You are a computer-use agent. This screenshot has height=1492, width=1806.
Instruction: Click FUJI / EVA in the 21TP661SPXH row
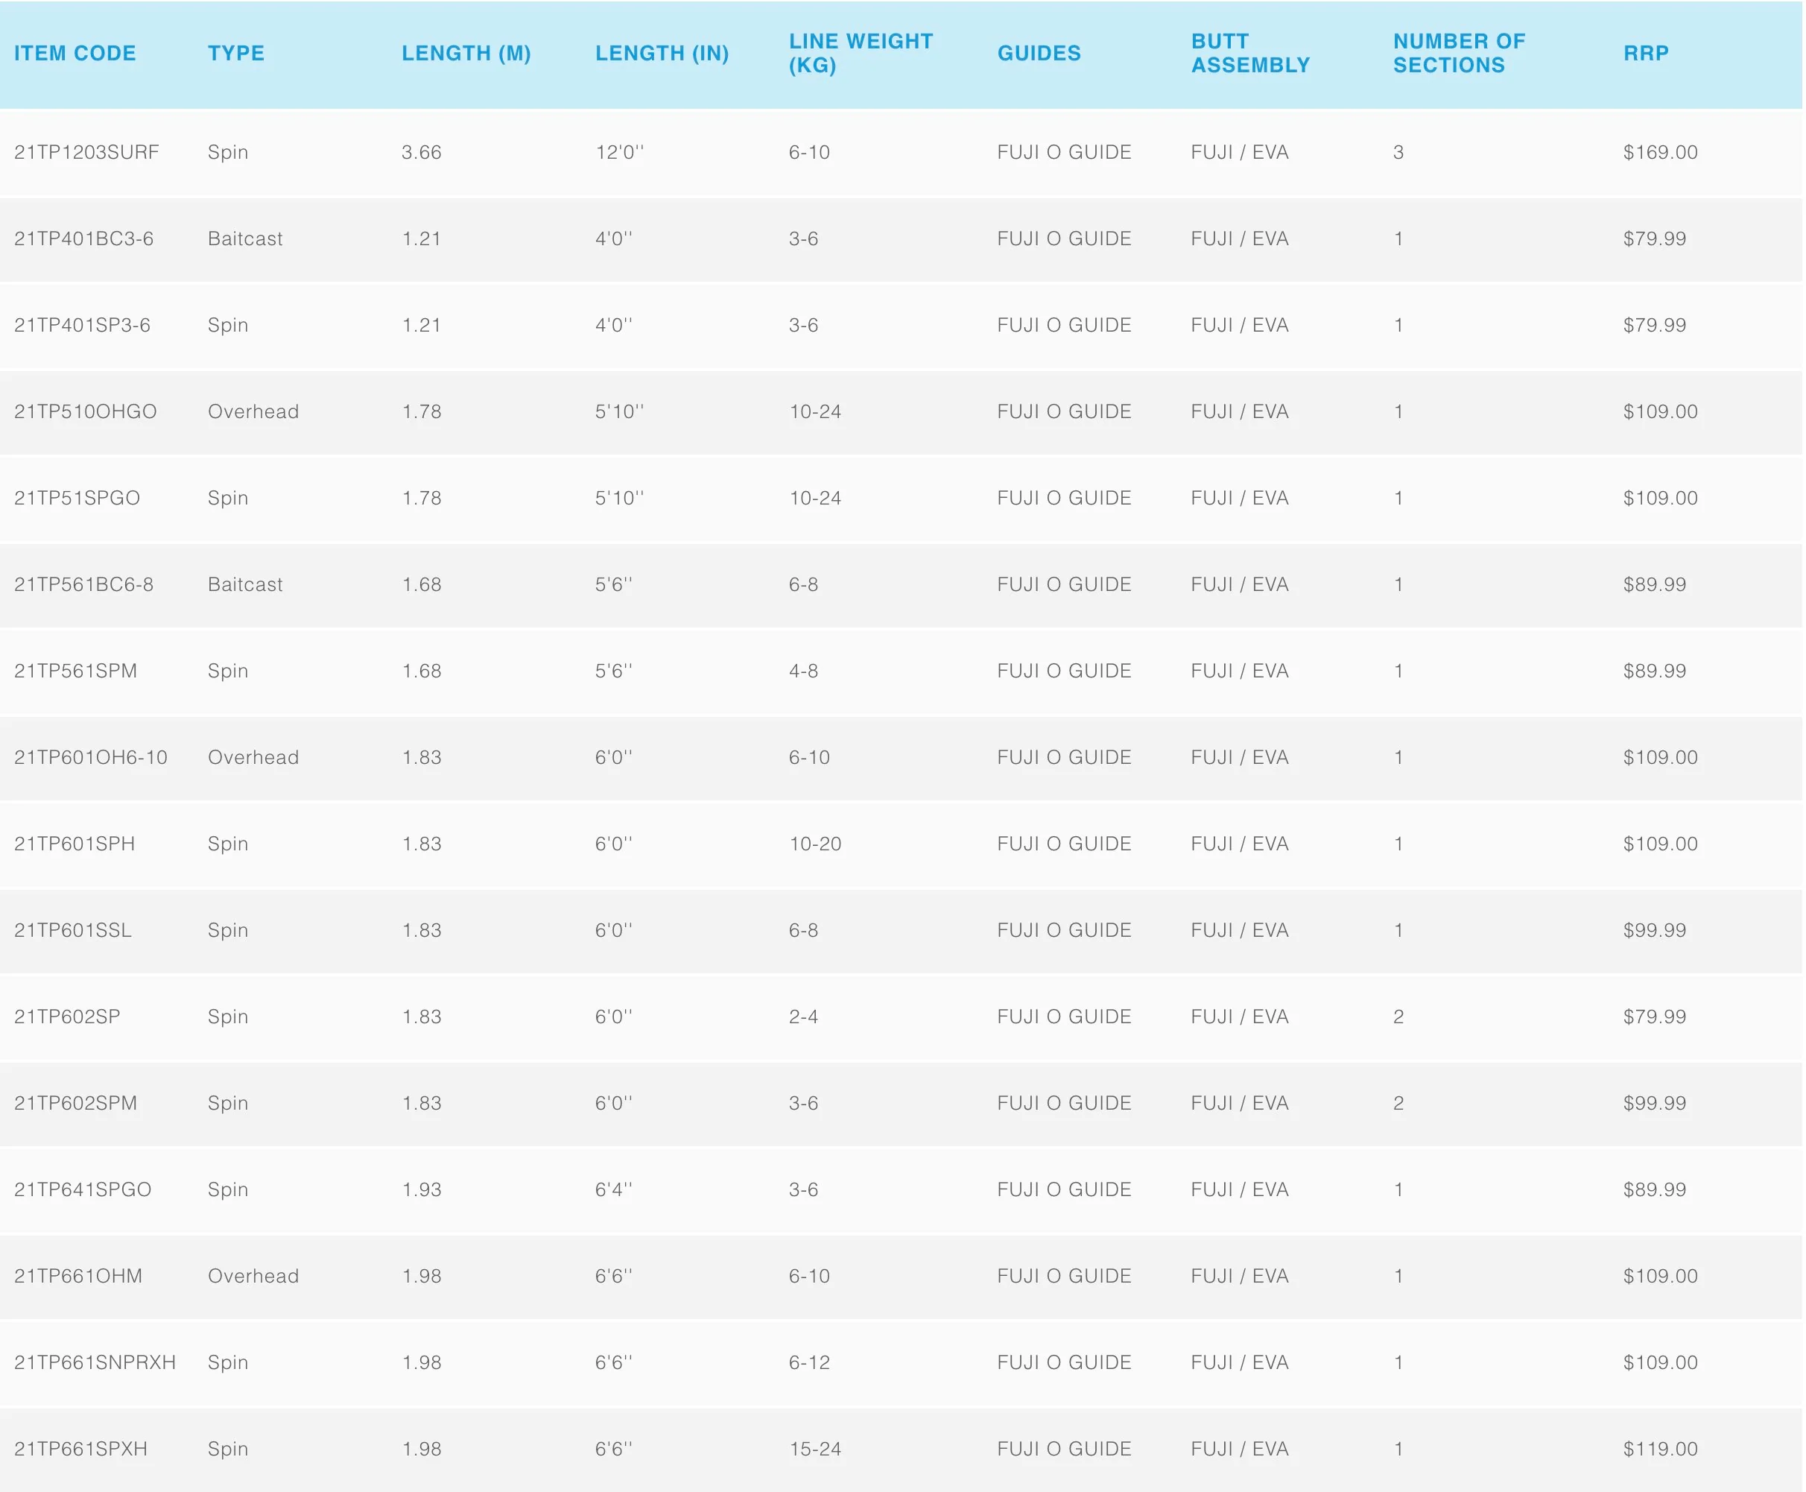1240,1449
